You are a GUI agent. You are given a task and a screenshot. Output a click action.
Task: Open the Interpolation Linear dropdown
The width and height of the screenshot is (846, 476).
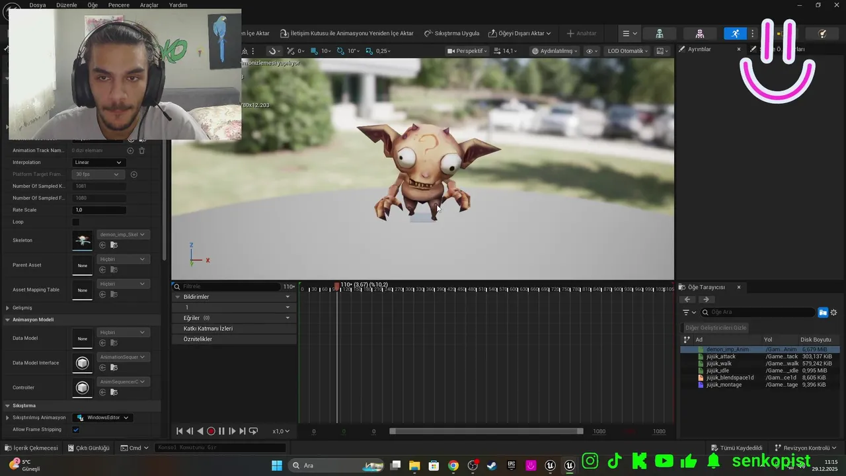[98, 163]
